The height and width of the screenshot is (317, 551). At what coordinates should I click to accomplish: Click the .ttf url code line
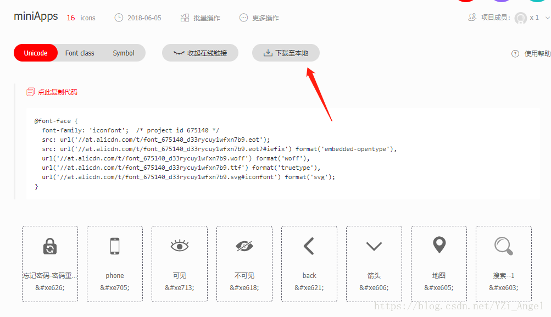click(x=181, y=168)
